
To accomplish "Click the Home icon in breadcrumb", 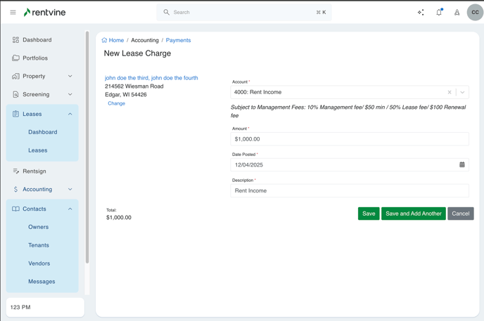I will (x=105, y=40).
